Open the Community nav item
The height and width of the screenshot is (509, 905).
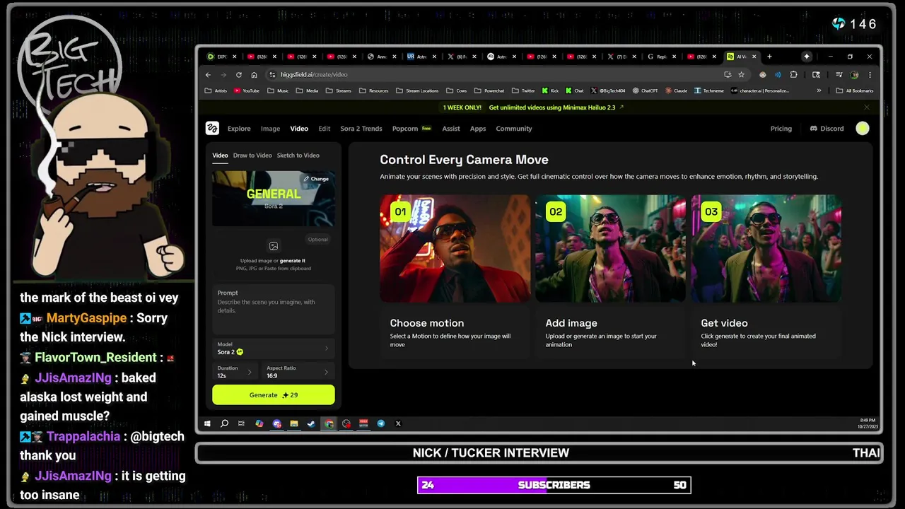pos(514,129)
